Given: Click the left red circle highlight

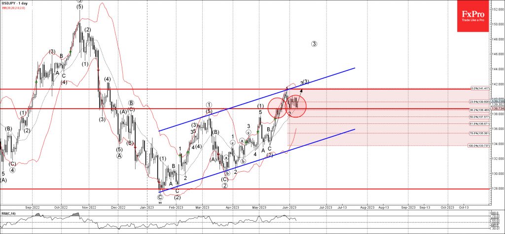Looking at the screenshot, I should (x=279, y=108).
